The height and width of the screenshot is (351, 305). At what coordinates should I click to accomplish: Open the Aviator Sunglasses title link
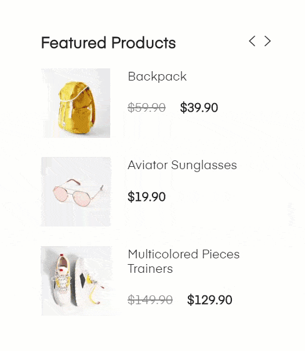click(x=182, y=166)
